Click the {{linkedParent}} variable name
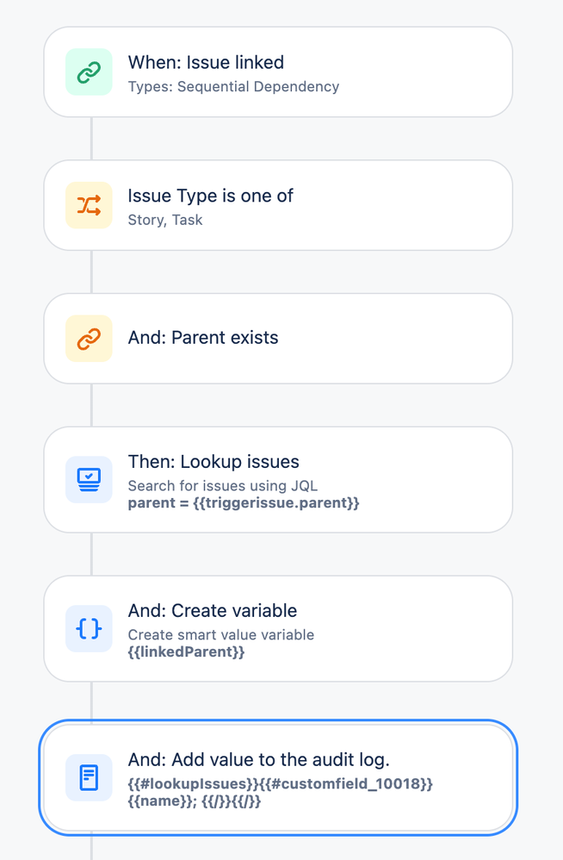This screenshot has width=563, height=860. pyautogui.click(x=186, y=651)
